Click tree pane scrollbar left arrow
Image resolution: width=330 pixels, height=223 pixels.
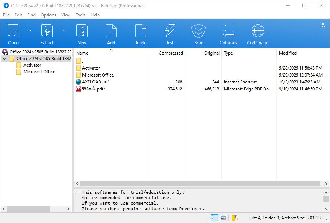tap(4, 209)
